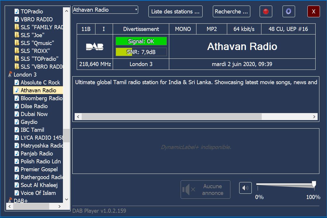The height and width of the screenshot is (218, 327).
Task: Click the London 3 antenna icon in the tree
Action: point(10,74)
